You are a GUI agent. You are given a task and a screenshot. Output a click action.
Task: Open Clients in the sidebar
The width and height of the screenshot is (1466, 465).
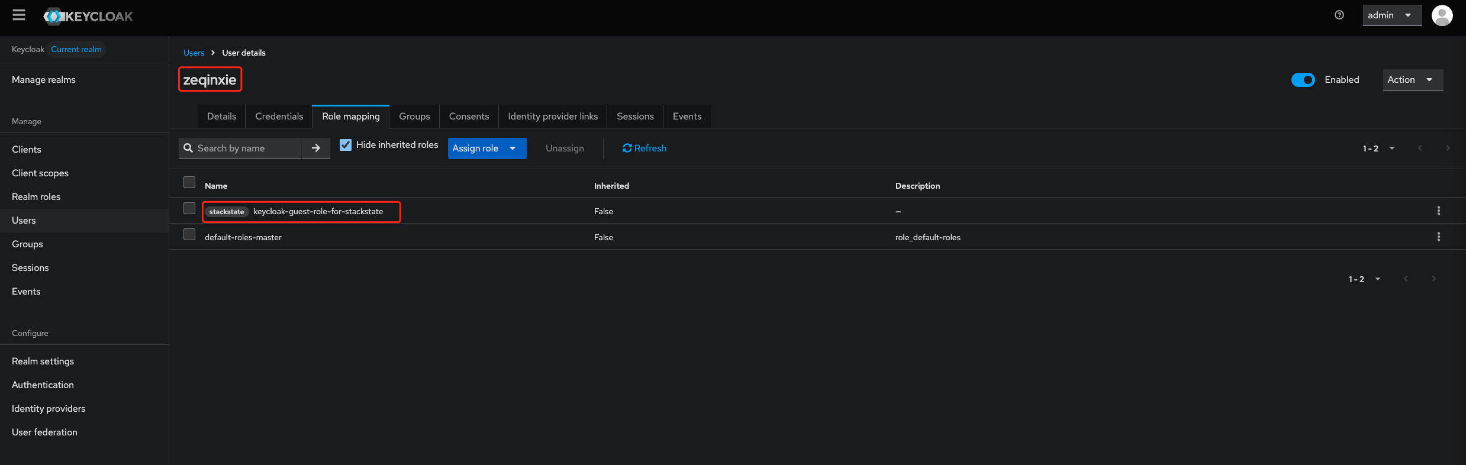27,149
